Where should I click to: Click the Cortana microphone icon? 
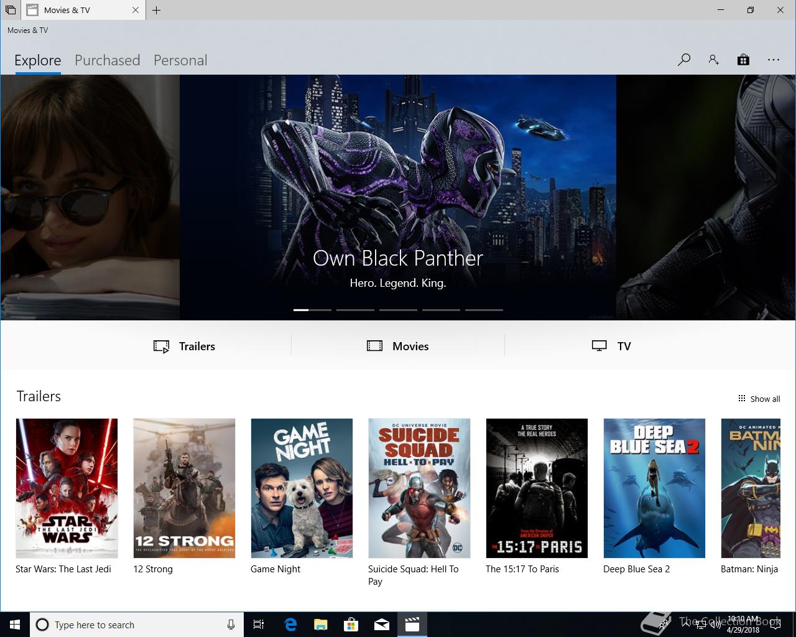pyautogui.click(x=231, y=625)
